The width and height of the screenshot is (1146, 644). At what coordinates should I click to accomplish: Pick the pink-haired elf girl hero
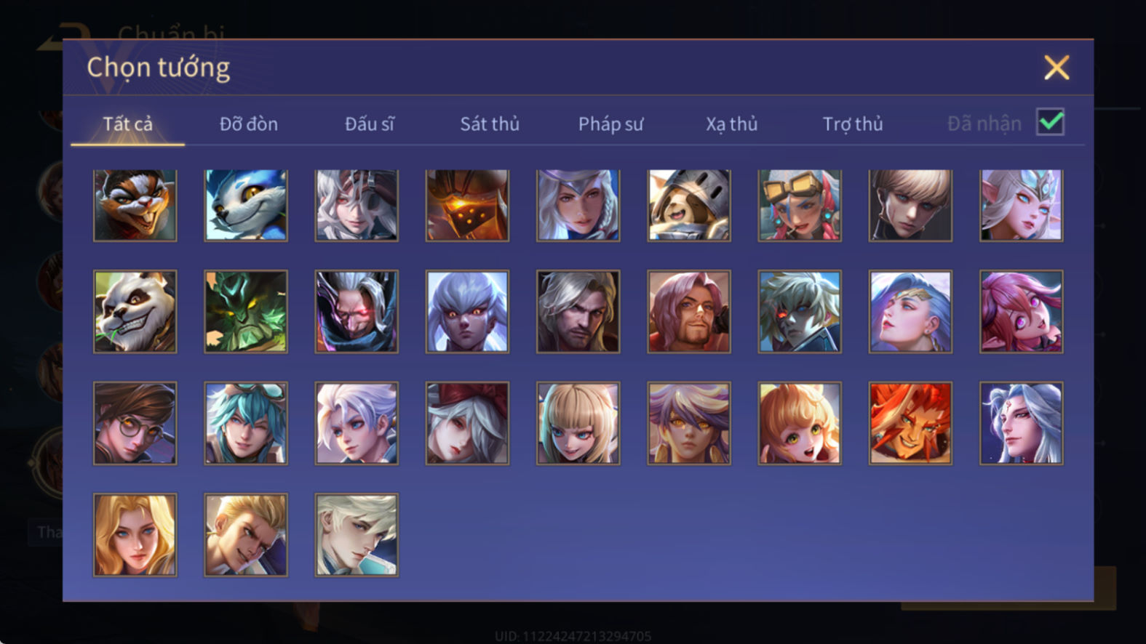coord(1021,312)
